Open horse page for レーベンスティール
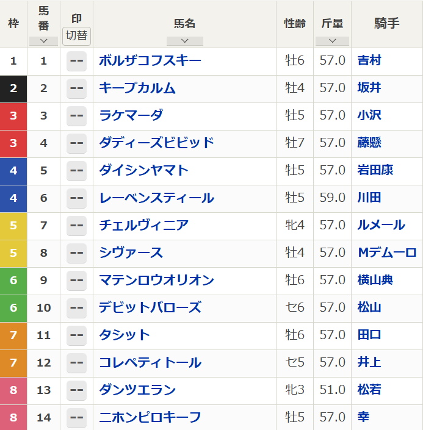 click(156, 198)
